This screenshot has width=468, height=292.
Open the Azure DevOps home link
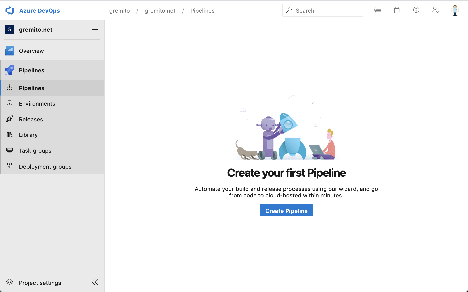pos(40,11)
